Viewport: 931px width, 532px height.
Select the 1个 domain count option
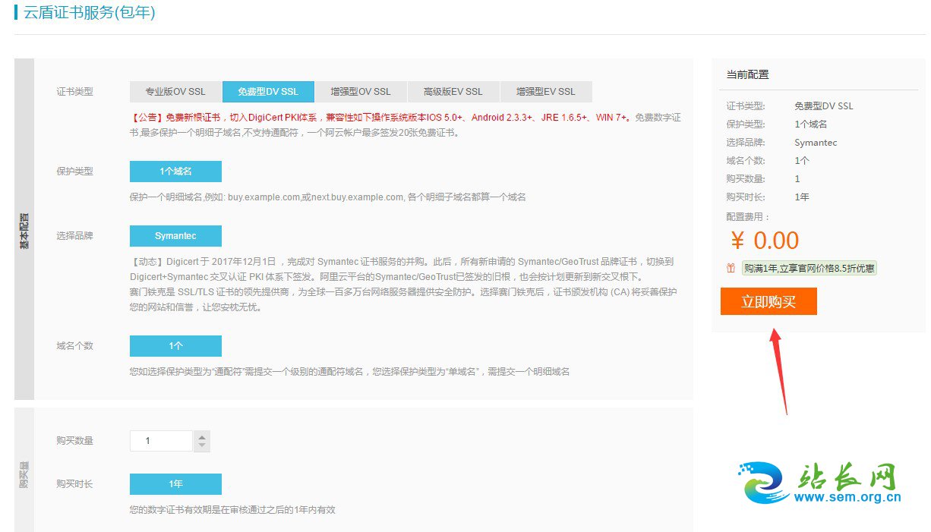[x=175, y=346]
